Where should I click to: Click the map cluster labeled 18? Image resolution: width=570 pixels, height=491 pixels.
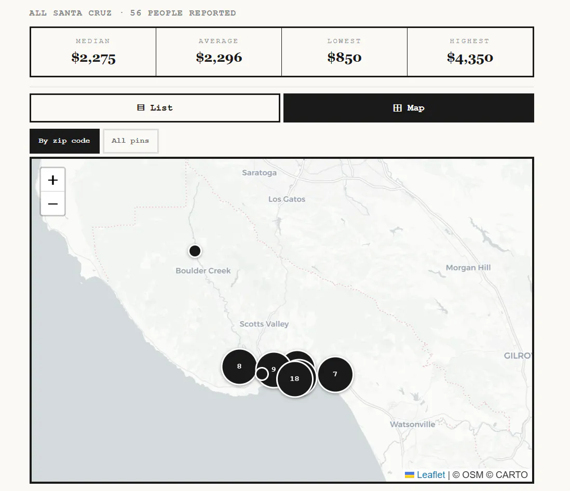pos(294,379)
